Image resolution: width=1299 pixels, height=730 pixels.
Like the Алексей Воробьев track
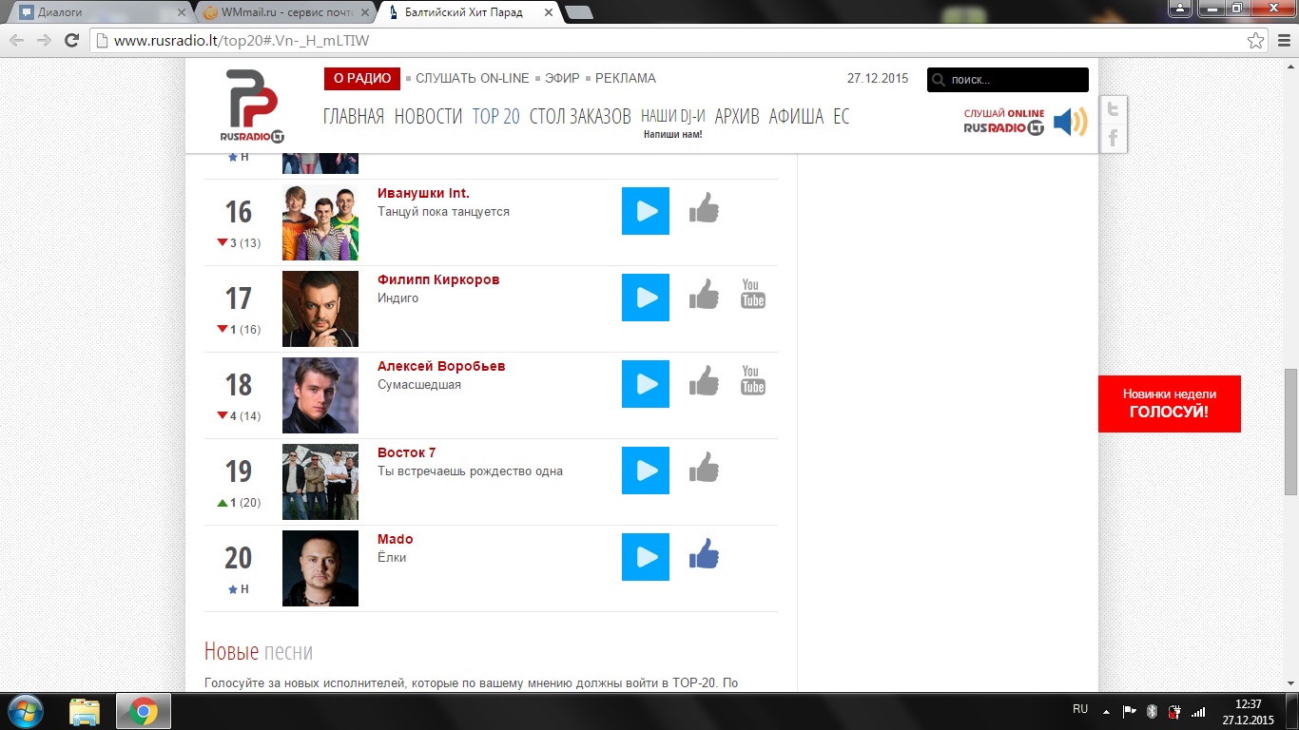point(704,380)
